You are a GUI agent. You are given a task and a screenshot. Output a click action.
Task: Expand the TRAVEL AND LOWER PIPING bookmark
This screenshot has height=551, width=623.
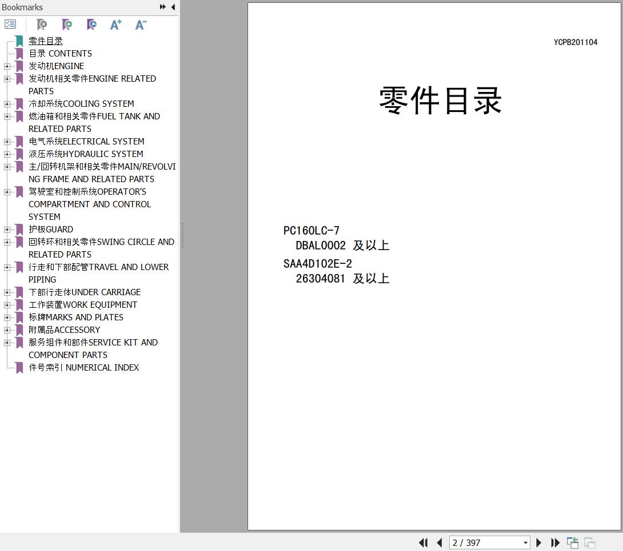pos(7,267)
